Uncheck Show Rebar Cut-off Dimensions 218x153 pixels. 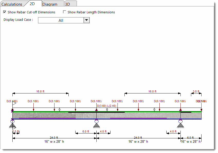(5, 12)
